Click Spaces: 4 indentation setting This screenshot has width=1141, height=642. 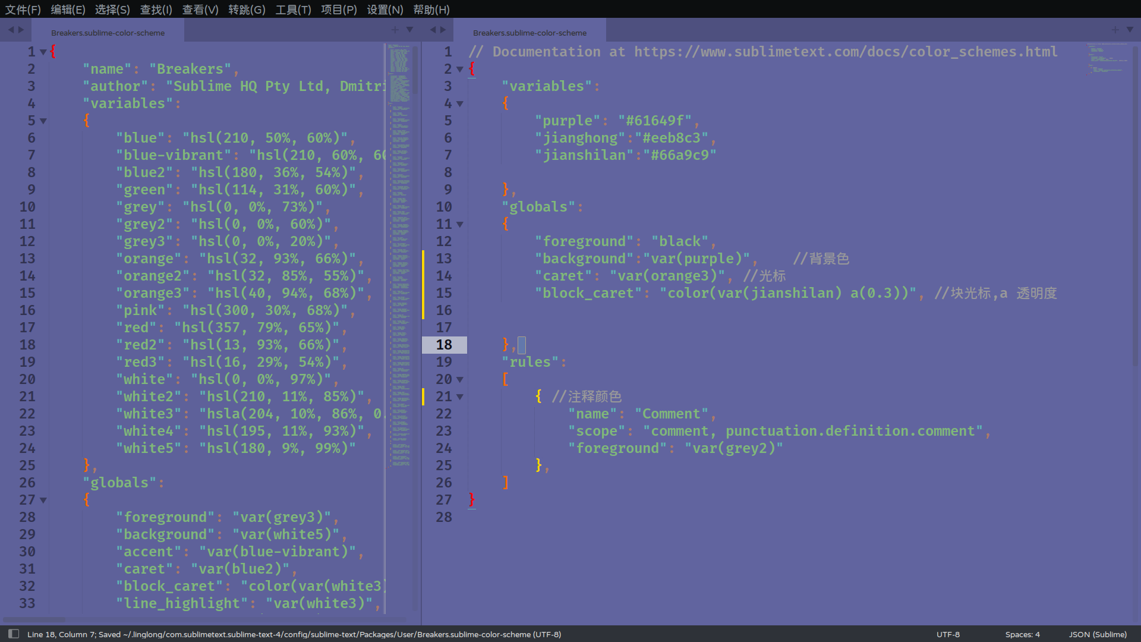coord(1022,634)
